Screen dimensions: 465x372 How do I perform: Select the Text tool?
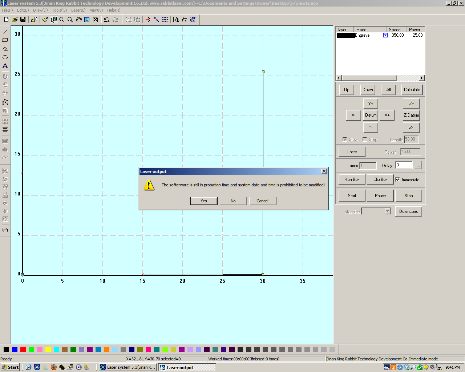coord(5,66)
